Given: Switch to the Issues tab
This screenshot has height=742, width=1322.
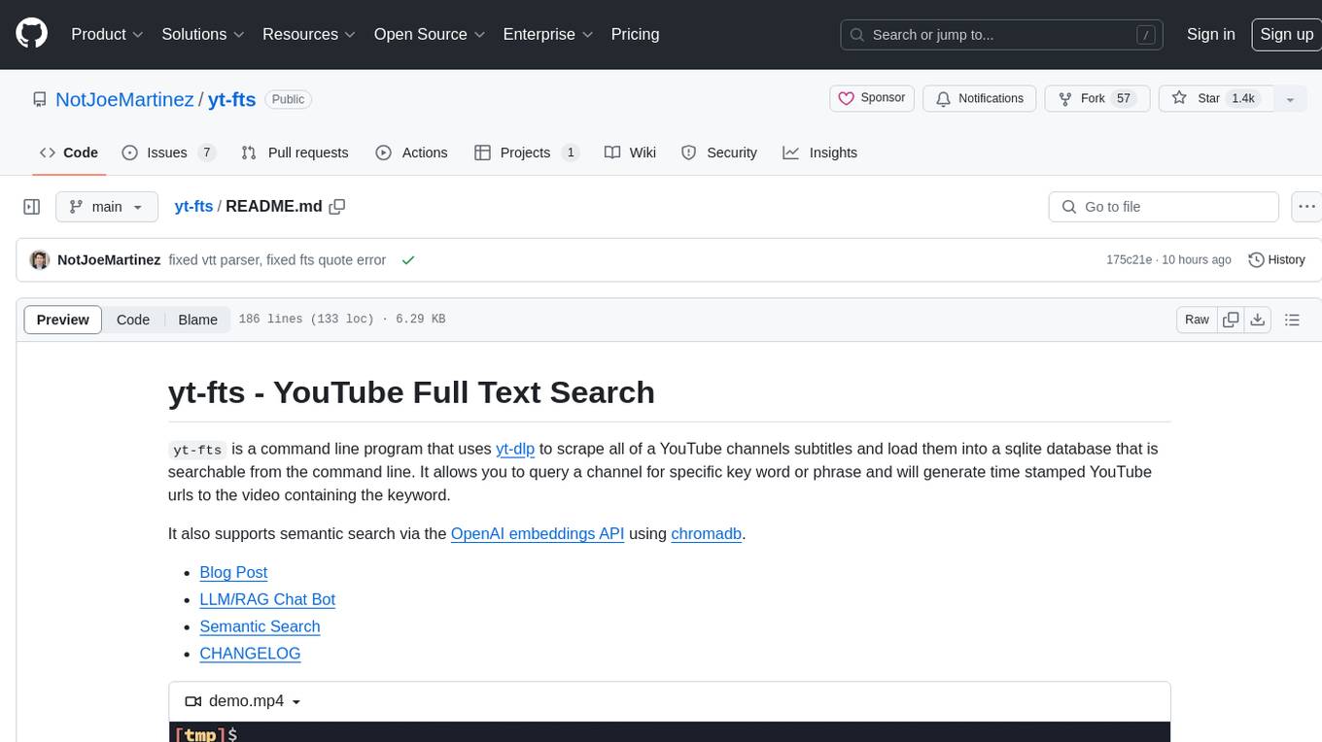Looking at the screenshot, I should tap(168, 152).
